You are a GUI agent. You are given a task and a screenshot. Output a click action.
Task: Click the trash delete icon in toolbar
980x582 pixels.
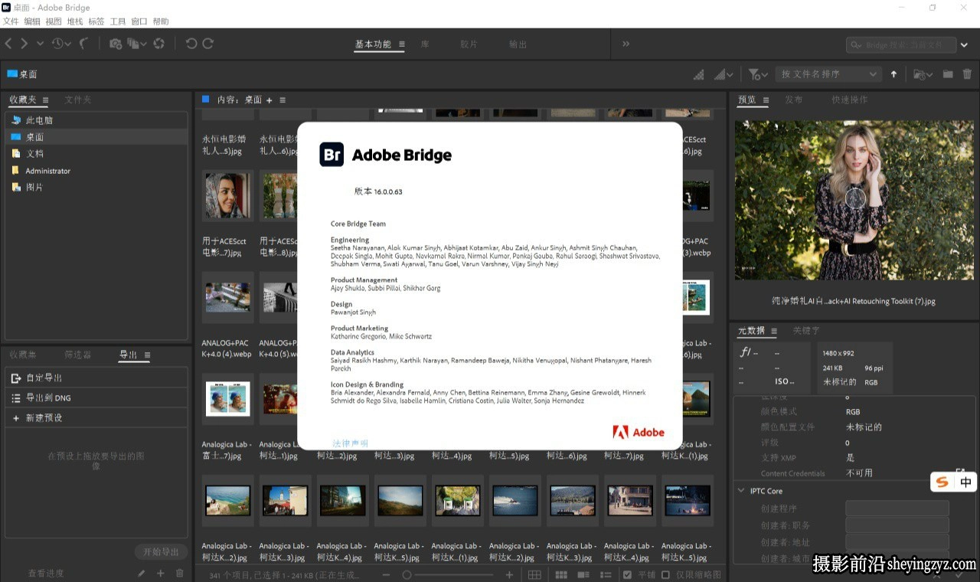967,74
